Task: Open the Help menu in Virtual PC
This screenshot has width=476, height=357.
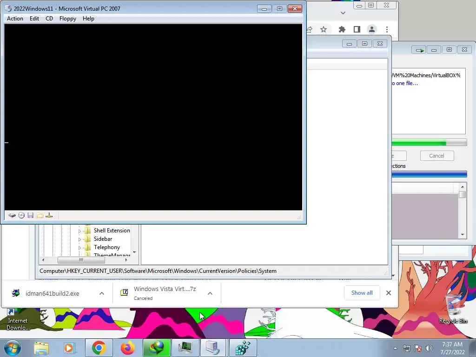Action: coord(88,19)
